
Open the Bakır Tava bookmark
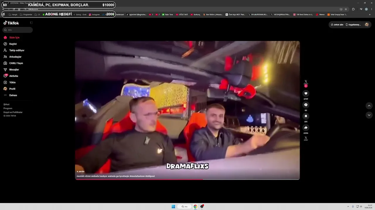click(x=167, y=15)
